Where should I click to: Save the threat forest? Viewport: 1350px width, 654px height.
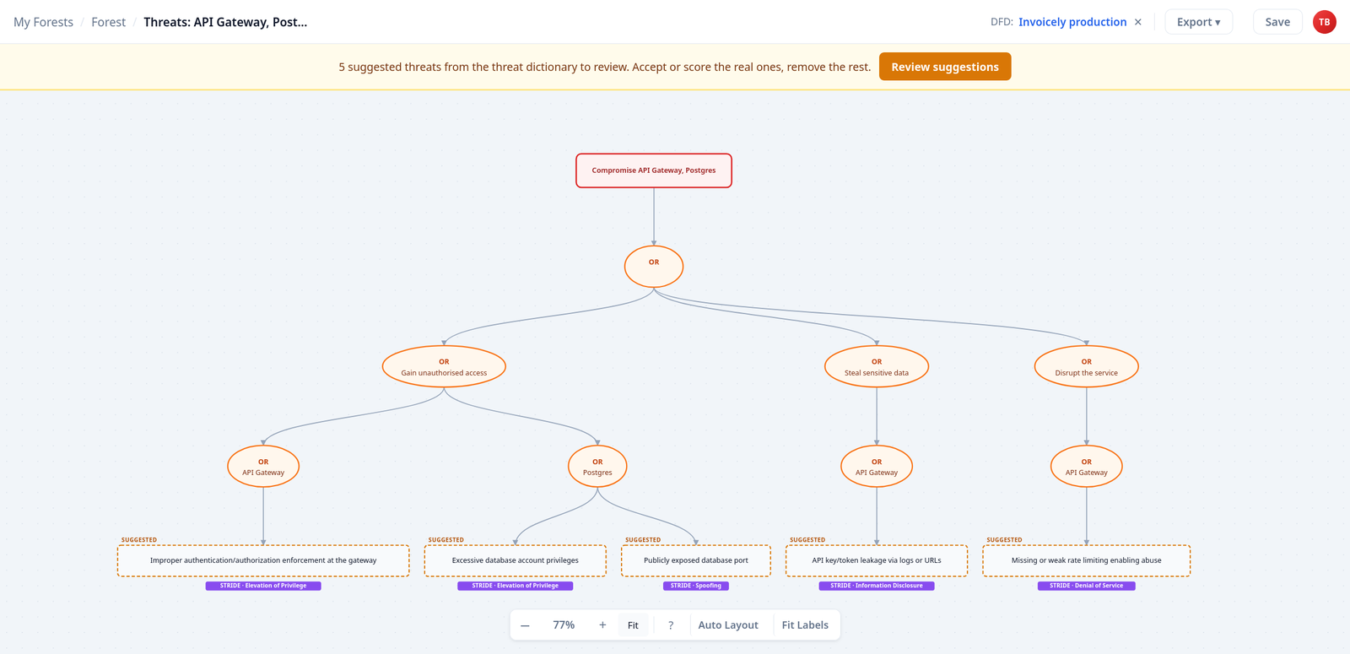pyautogui.click(x=1277, y=22)
